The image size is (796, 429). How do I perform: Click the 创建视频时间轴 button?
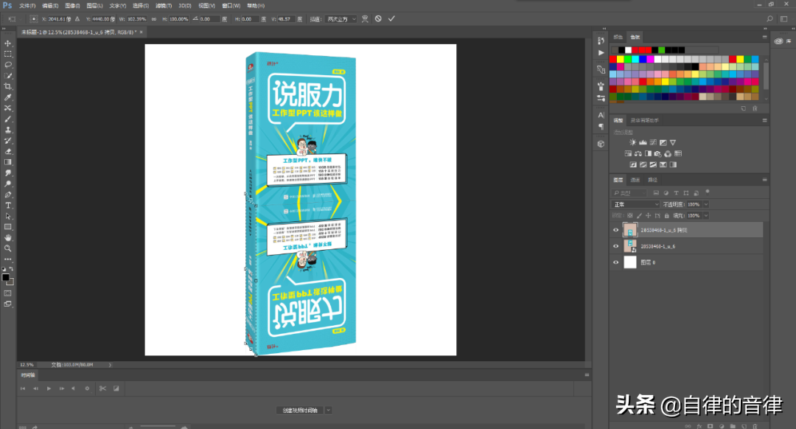[300, 411]
